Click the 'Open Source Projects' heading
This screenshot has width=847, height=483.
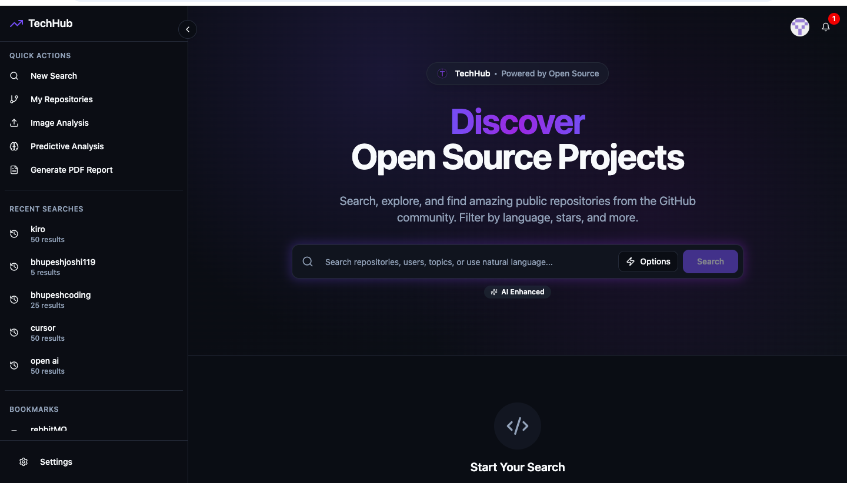(x=518, y=157)
